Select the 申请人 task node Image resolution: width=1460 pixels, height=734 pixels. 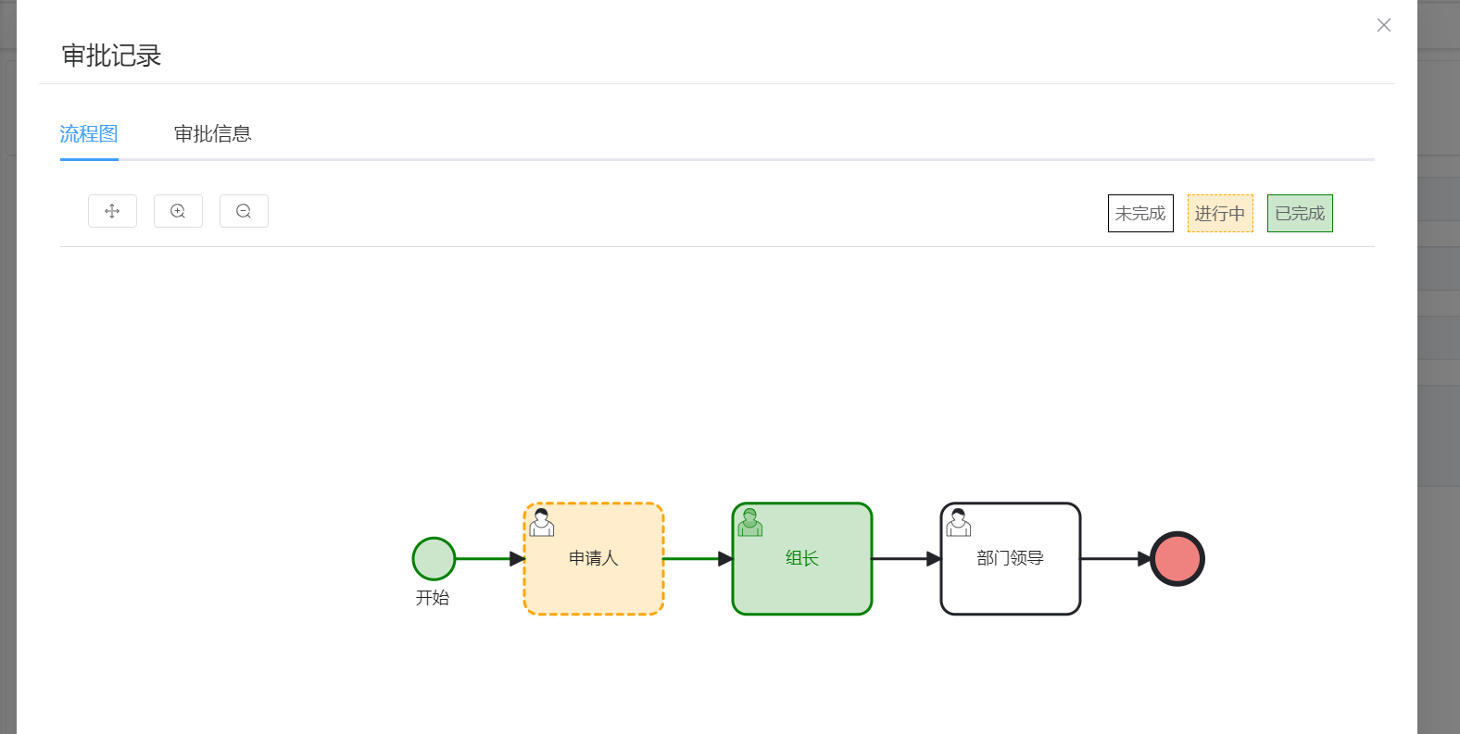point(594,559)
